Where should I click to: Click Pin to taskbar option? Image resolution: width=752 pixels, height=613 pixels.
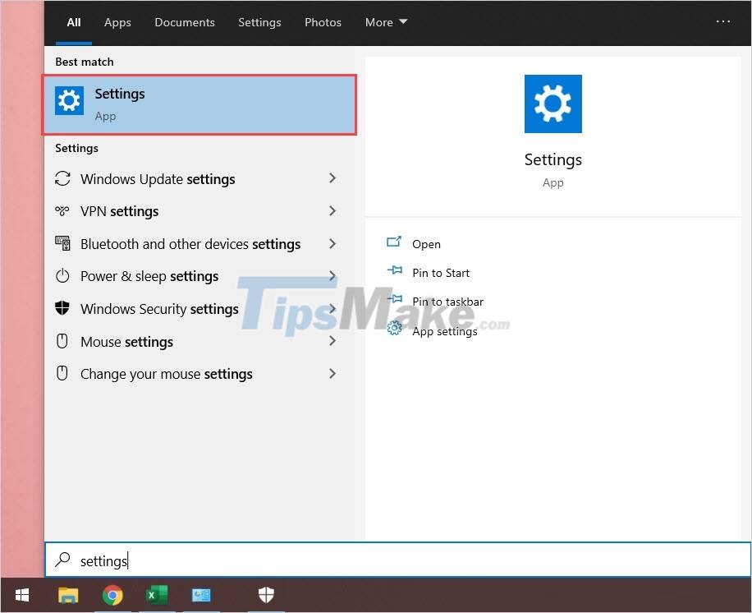point(449,302)
